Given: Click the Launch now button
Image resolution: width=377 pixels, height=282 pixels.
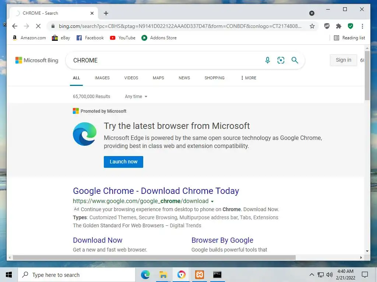Looking at the screenshot, I should click(x=123, y=162).
